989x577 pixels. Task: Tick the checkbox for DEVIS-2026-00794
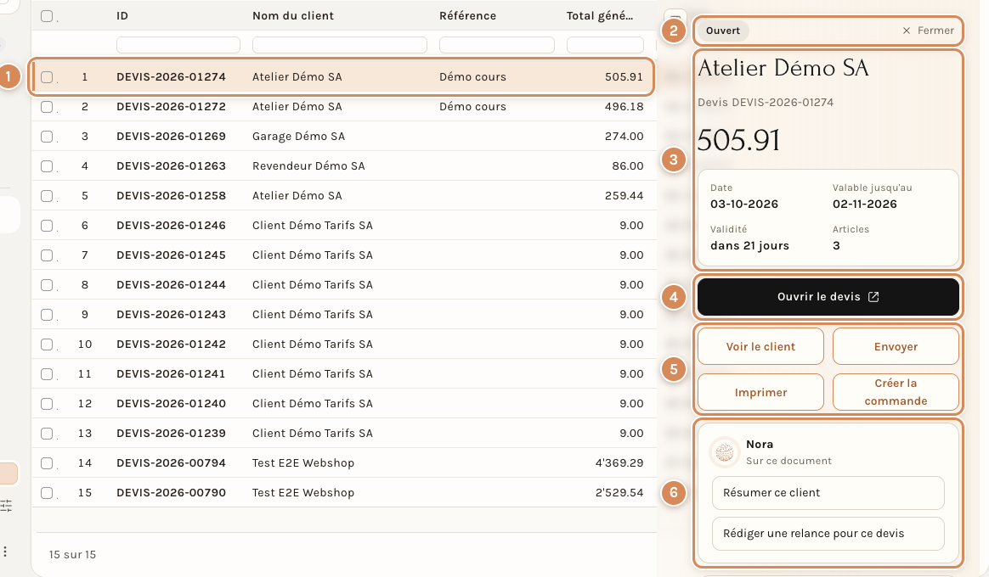click(47, 463)
